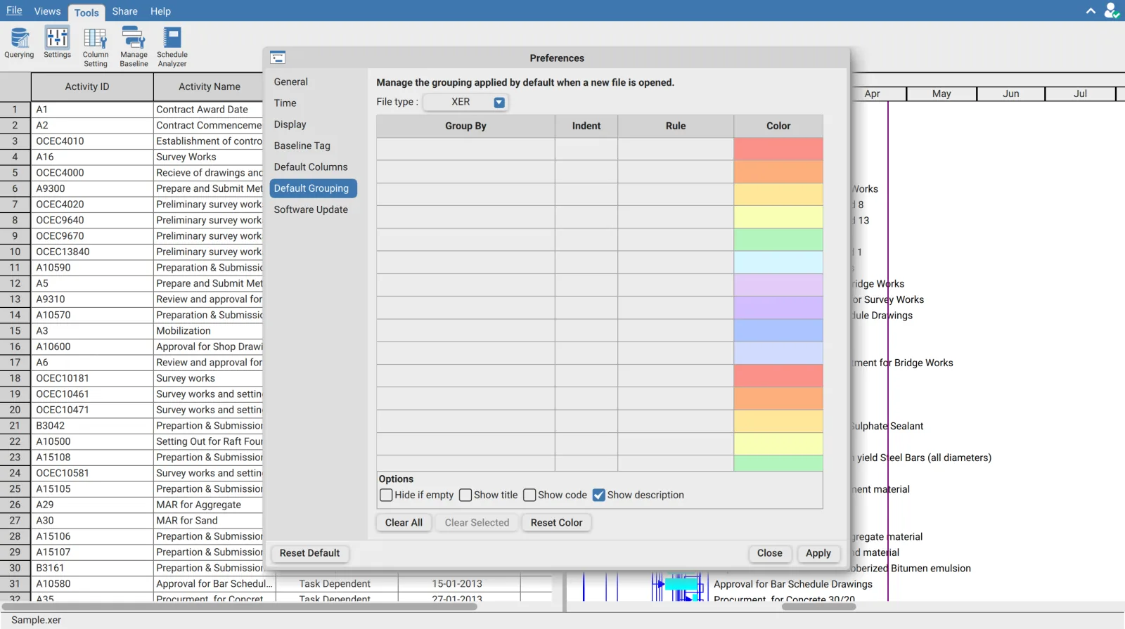Viewport: 1125px width, 629px height.
Task: Open the Views tab
Action: click(47, 11)
